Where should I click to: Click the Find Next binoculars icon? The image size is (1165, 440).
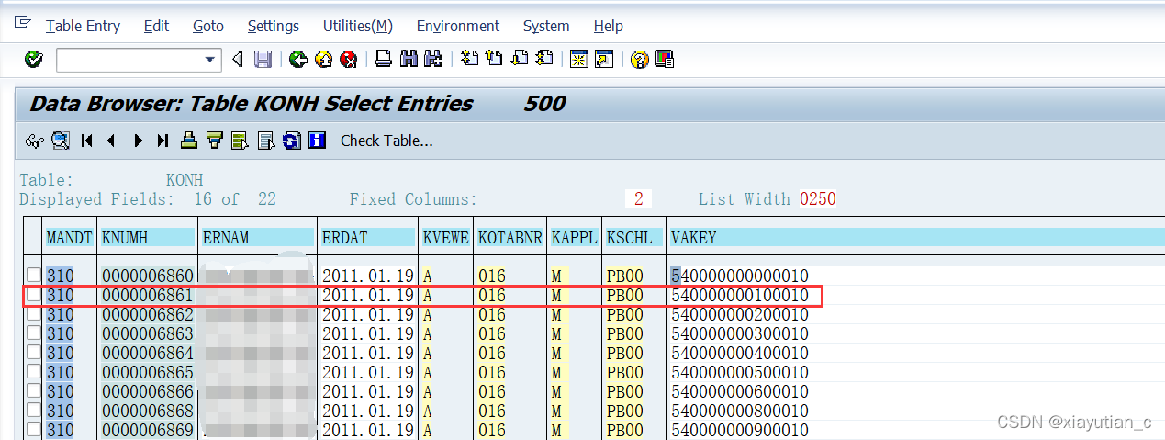(433, 60)
